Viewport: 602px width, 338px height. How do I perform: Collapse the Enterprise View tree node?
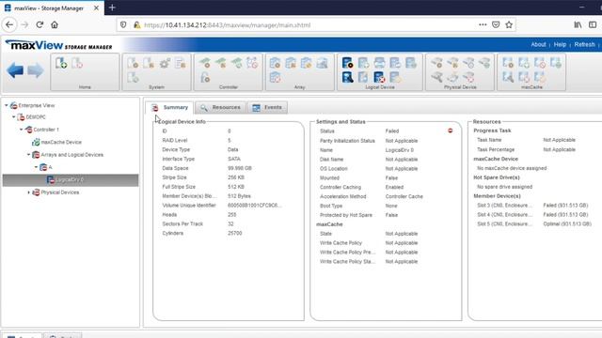pos(7,105)
